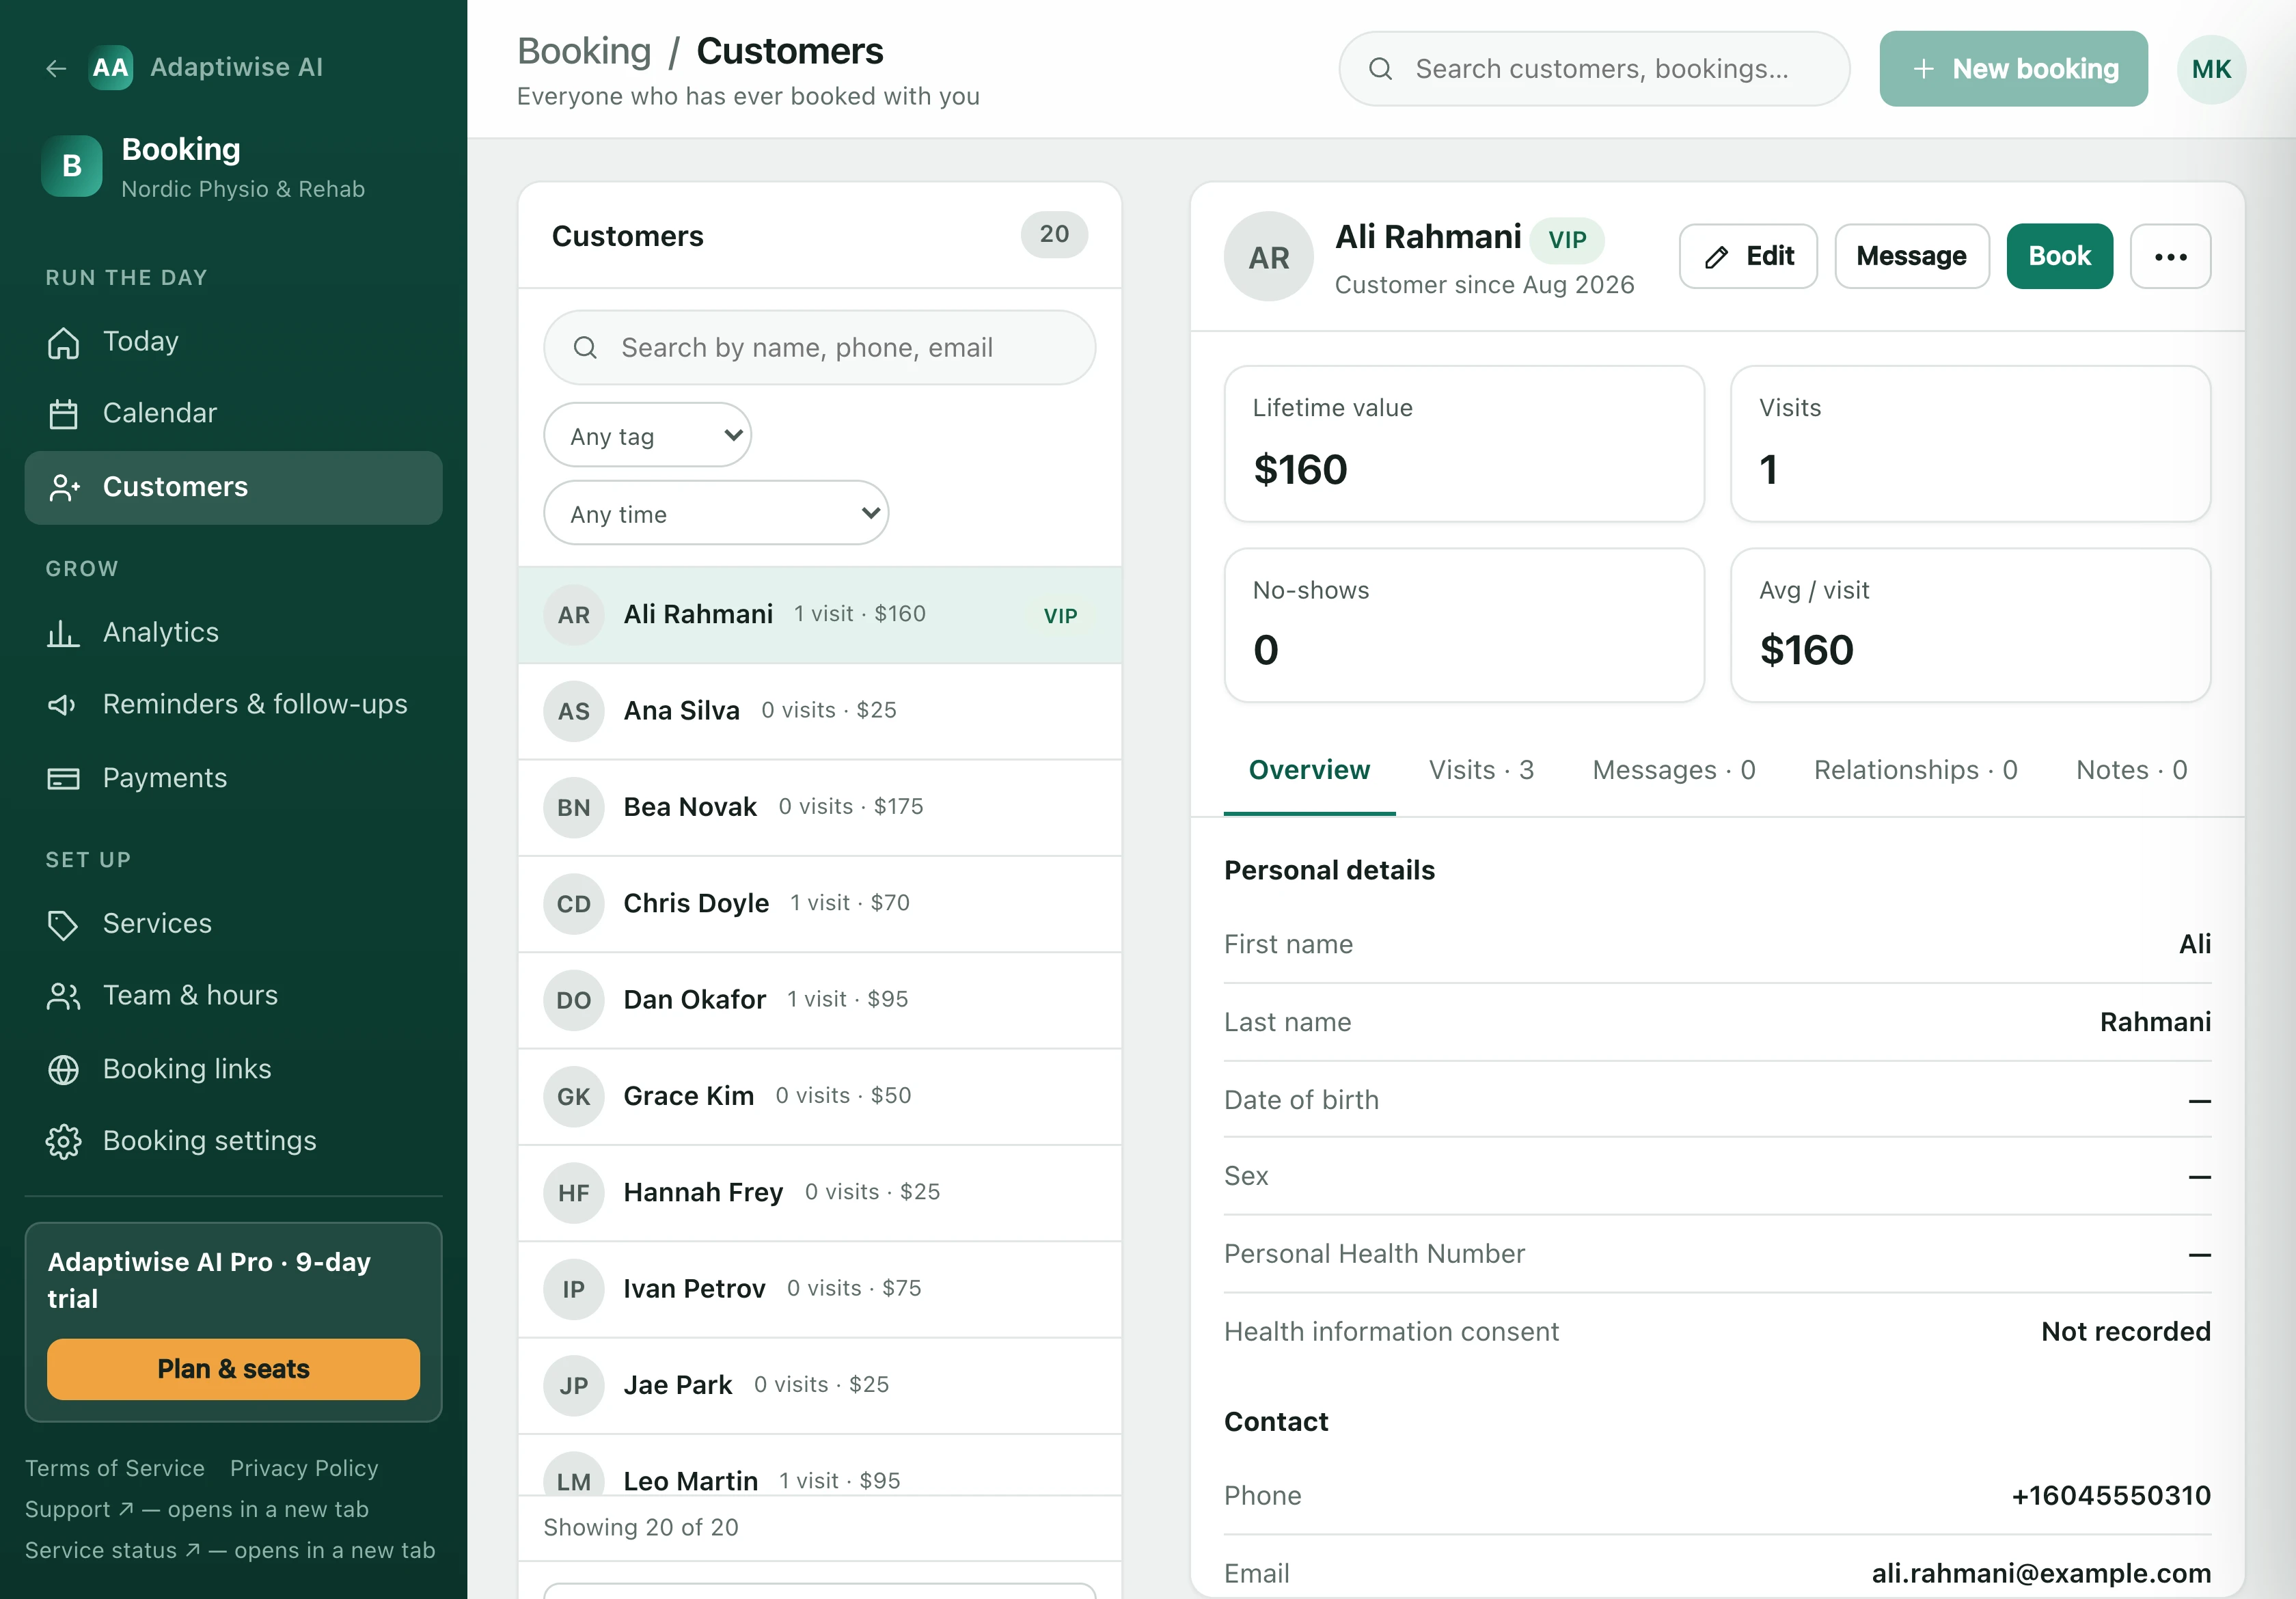This screenshot has width=2296, height=1599.
Task: Click the 20 customers count badge
Action: point(1054,235)
